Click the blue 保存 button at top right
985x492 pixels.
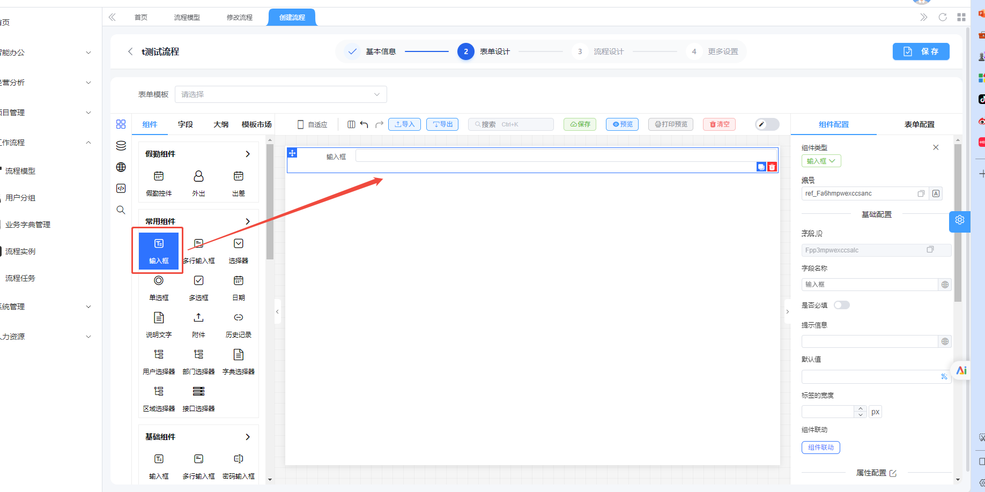[x=921, y=51]
